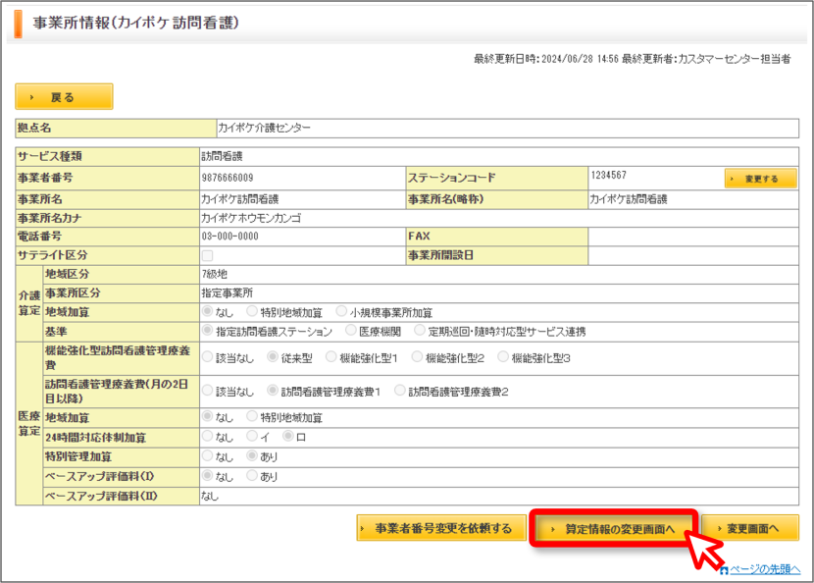The height and width of the screenshot is (583, 814).
Task: Choose 機能強化型3 radio option
Action: point(502,357)
